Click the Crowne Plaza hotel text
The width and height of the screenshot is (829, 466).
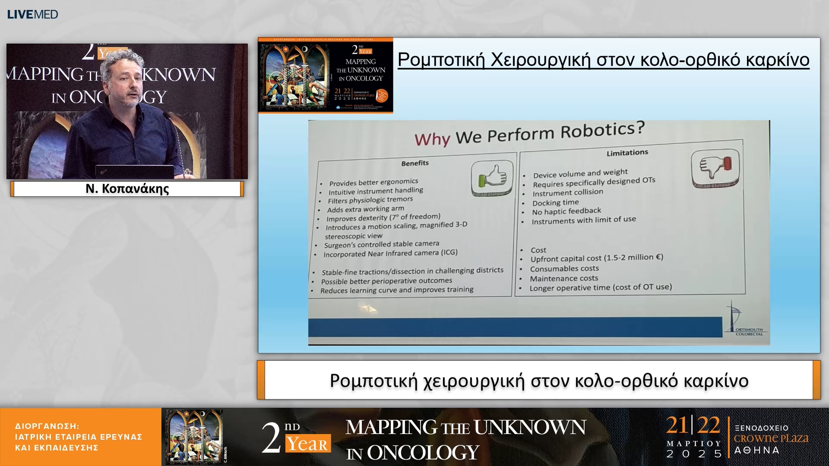click(771, 438)
